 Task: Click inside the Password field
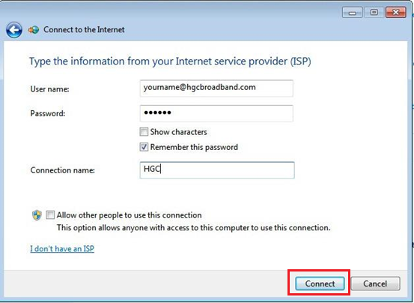(216, 113)
